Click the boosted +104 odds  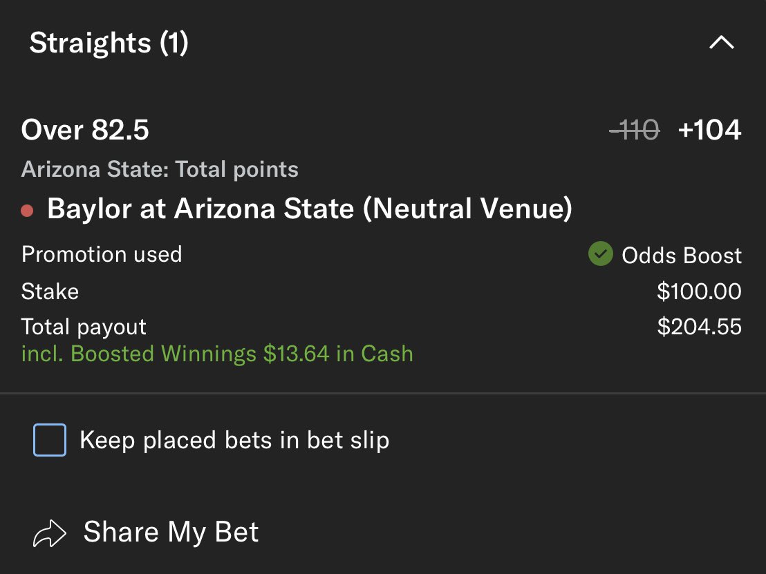click(709, 130)
